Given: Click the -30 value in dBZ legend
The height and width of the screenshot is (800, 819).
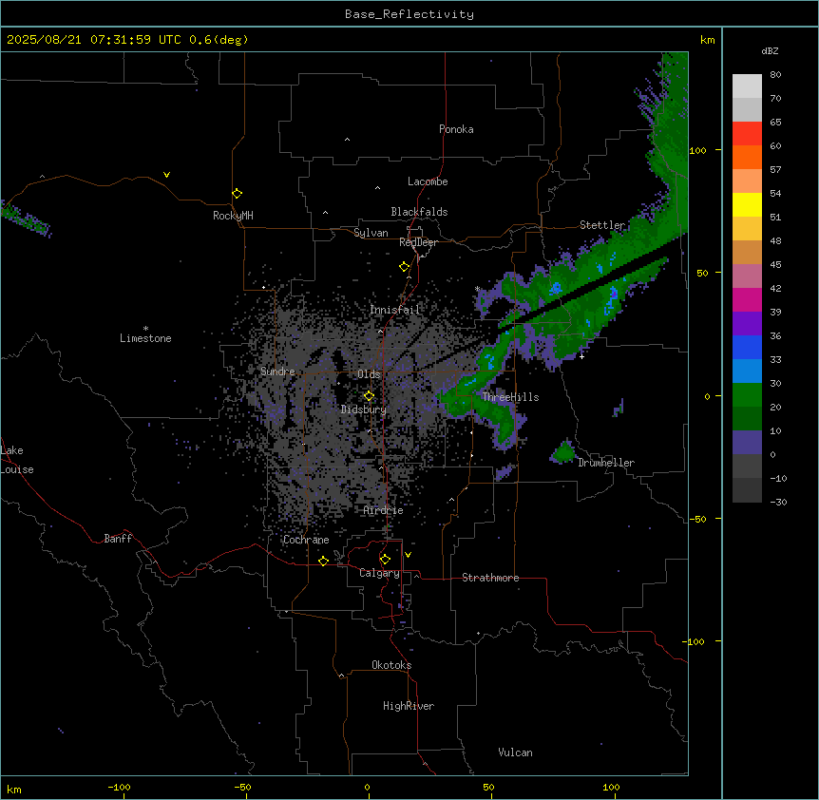Looking at the screenshot, I should (x=778, y=503).
